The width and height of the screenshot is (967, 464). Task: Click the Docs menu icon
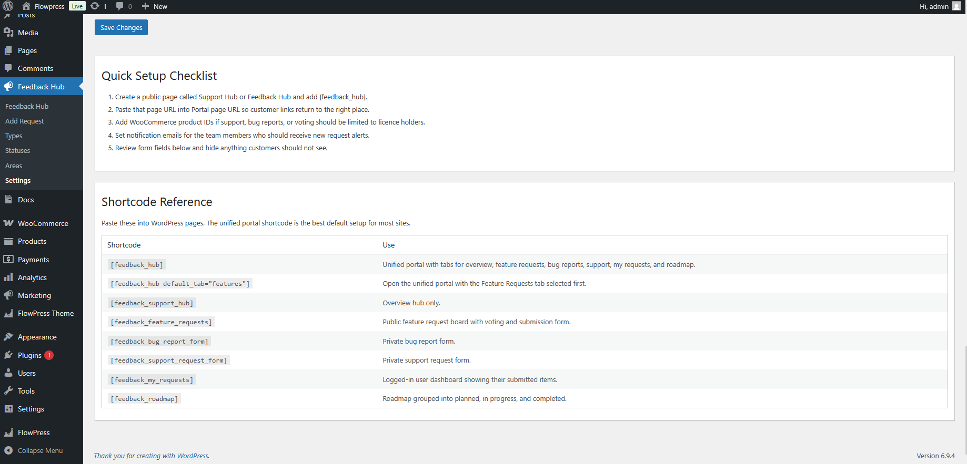[8, 200]
